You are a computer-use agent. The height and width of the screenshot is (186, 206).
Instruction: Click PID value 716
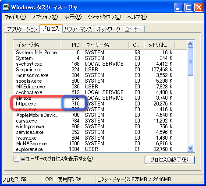pyautogui.click(x=76, y=104)
